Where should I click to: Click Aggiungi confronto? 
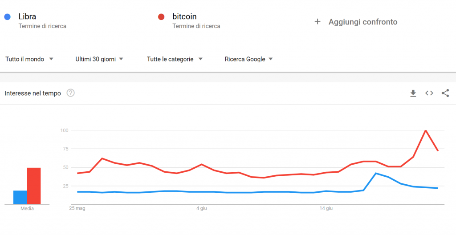click(x=363, y=22)
